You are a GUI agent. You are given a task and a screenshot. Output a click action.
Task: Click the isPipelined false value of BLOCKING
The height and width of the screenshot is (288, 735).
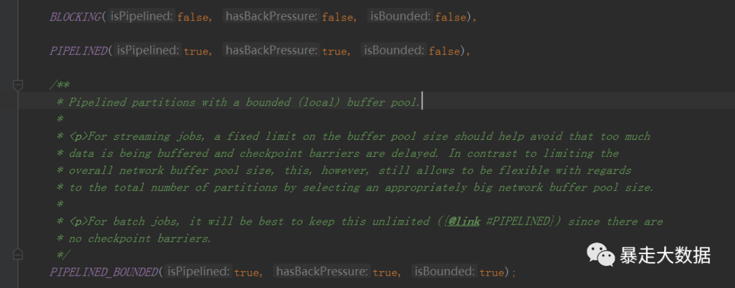click(x=193, y=17)
